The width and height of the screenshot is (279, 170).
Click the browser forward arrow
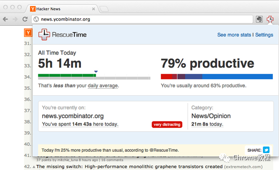[x=15, y=19]
